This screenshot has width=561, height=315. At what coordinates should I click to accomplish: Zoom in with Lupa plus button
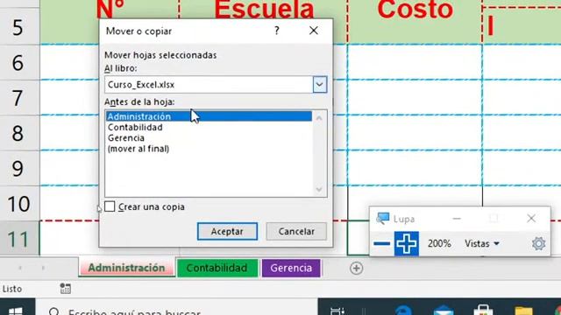pos(407,244)
